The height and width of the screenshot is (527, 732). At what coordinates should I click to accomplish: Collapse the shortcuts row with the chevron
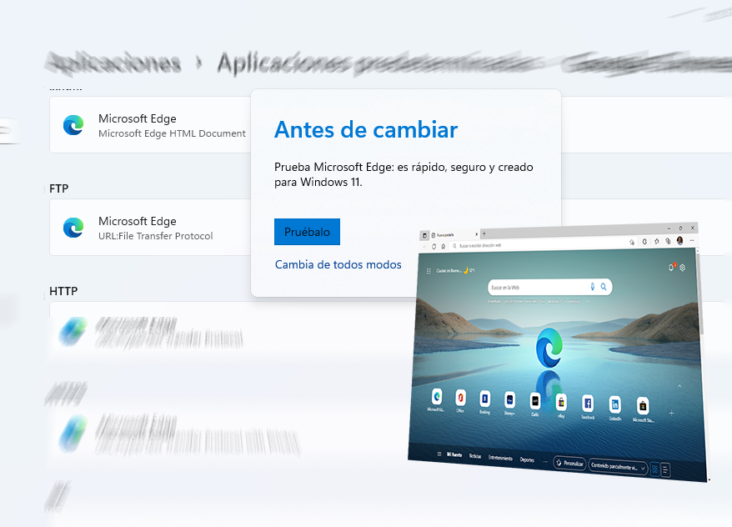(x=679, y=384)
